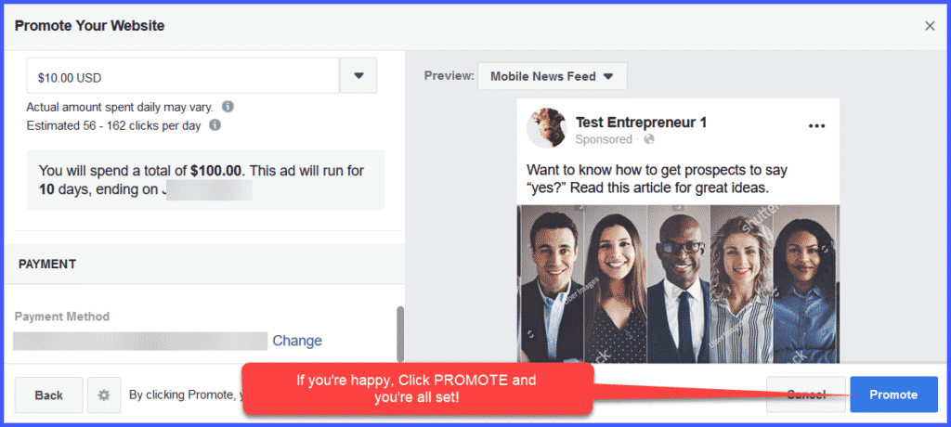Click the Sponsored label in the preview
This screenshot has width=951, height=427.
coord(604,139)
